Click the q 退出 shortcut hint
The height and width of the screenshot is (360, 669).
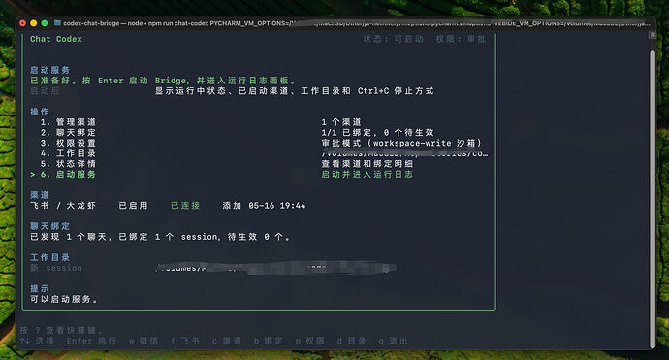393,341
